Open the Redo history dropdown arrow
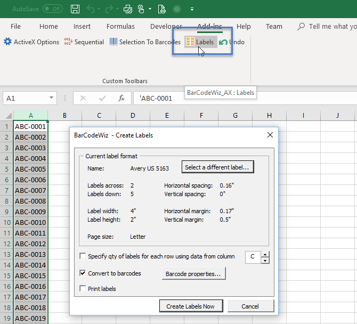 pyautogui.click(x=117, y=9)
